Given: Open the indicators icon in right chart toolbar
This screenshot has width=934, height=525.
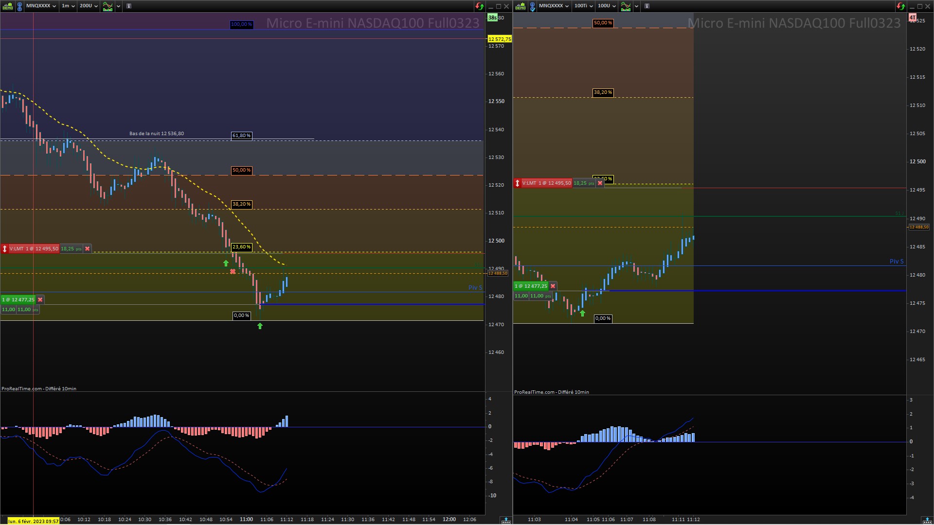Looking at the screenshot, I should pos(626,6).
